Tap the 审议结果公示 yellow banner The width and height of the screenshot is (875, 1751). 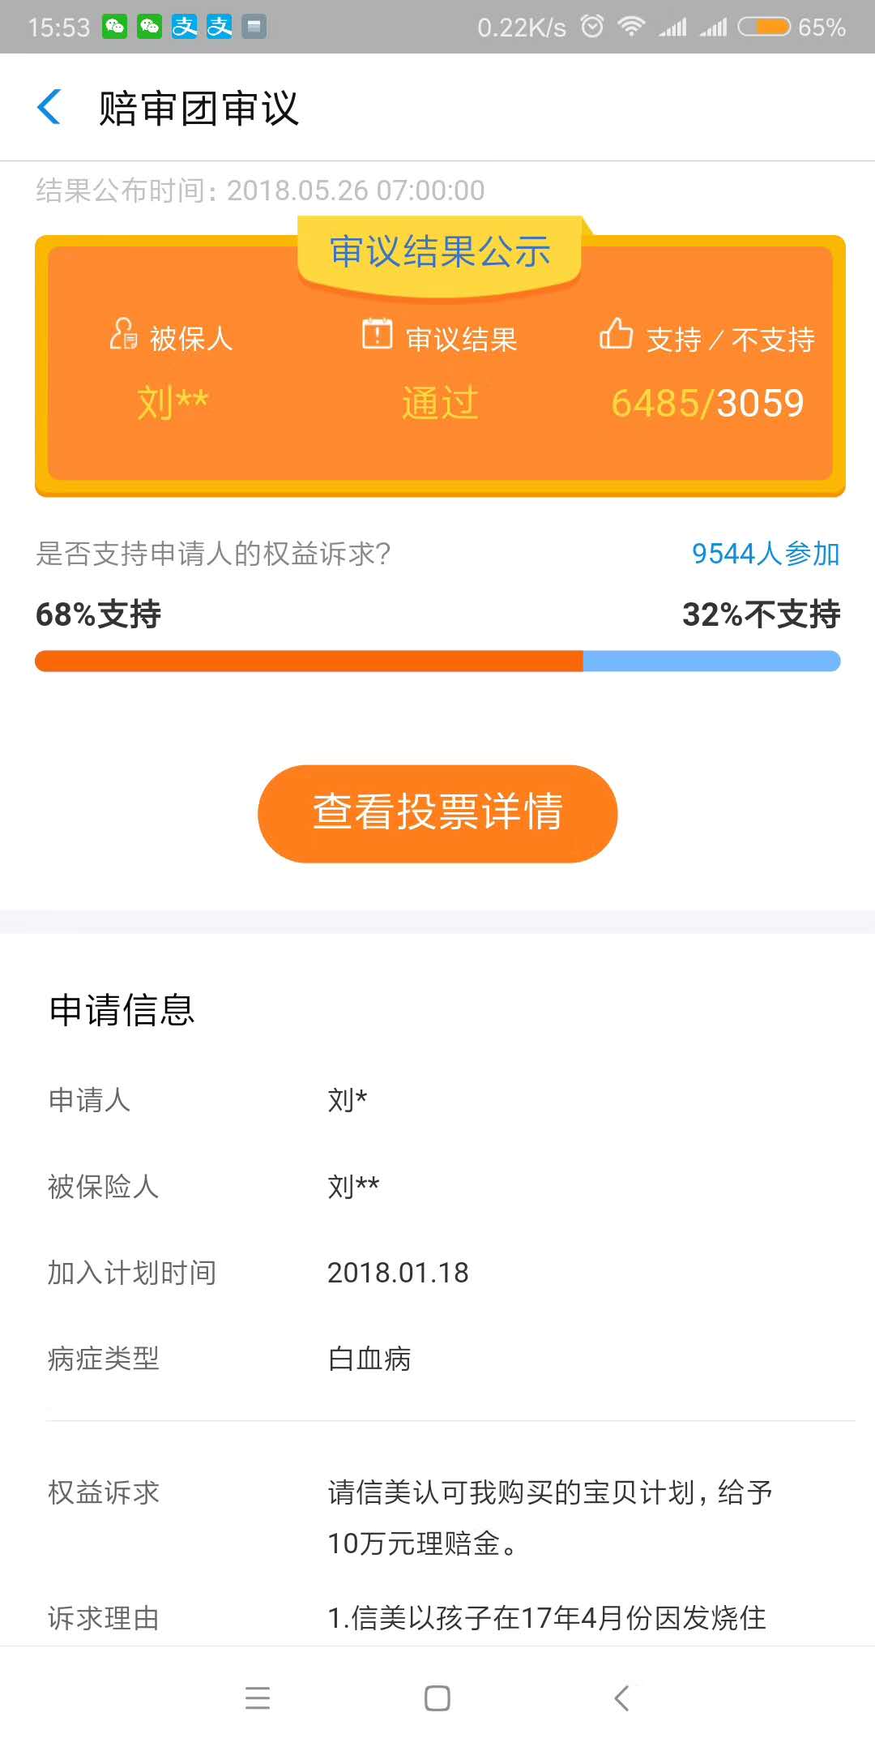click(x=440, y=251)
